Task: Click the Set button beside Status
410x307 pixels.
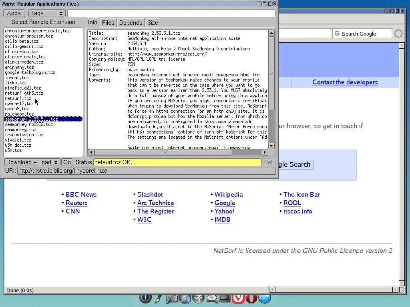Action: [x=268, y=162]
